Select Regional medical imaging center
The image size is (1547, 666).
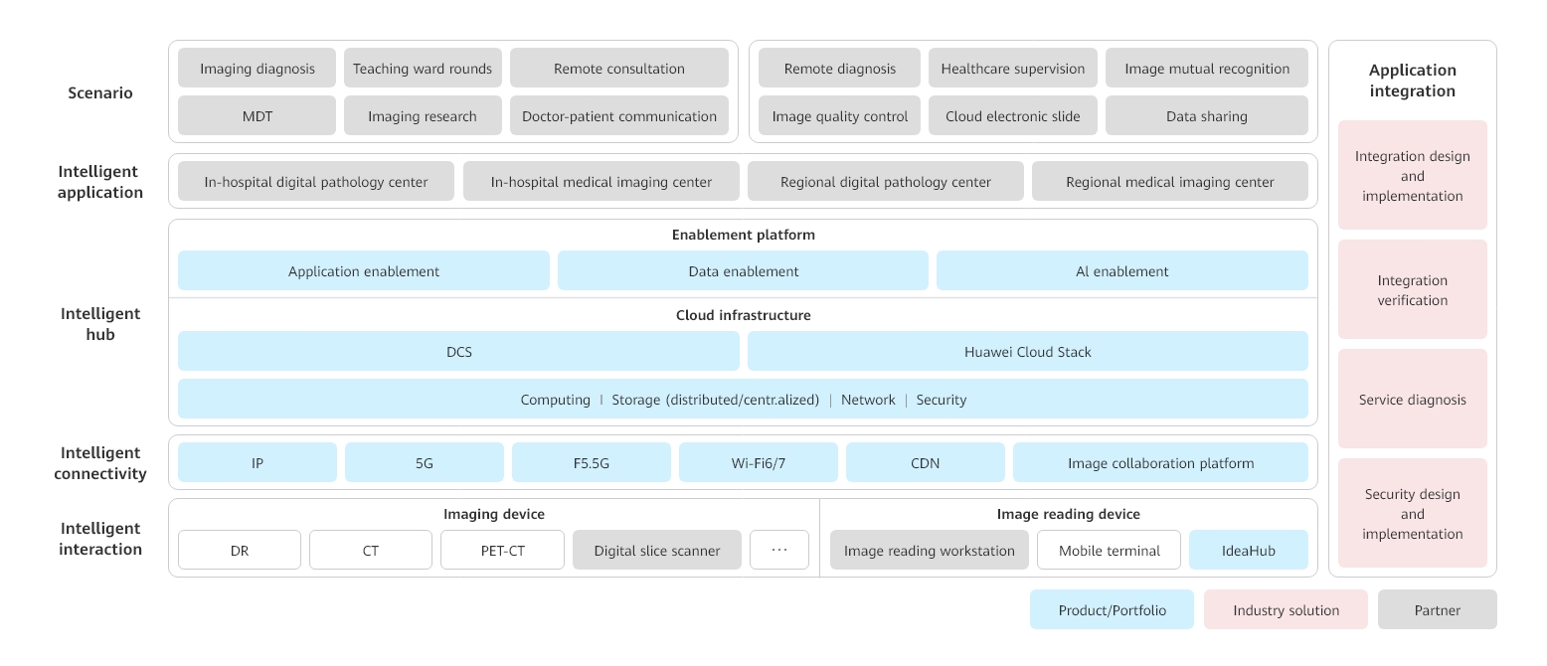coord(1170,182)
